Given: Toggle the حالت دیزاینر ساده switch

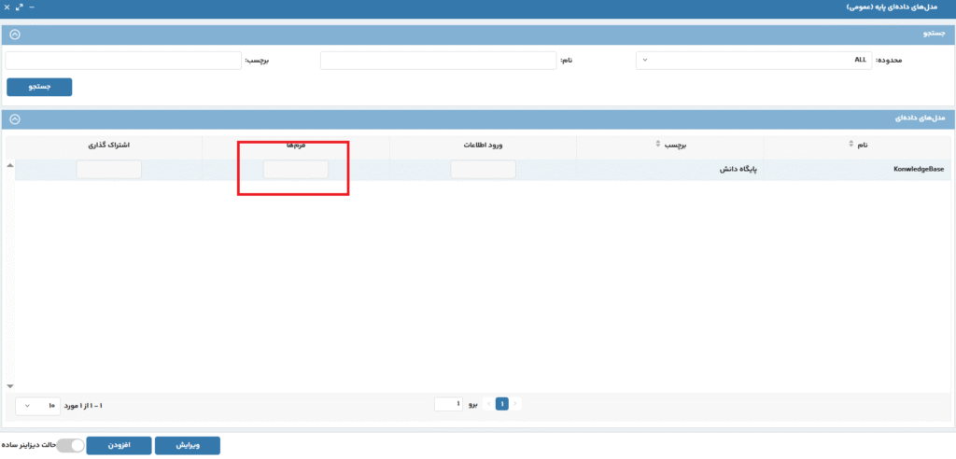Looking at the screenshot, I should (70, 446).
